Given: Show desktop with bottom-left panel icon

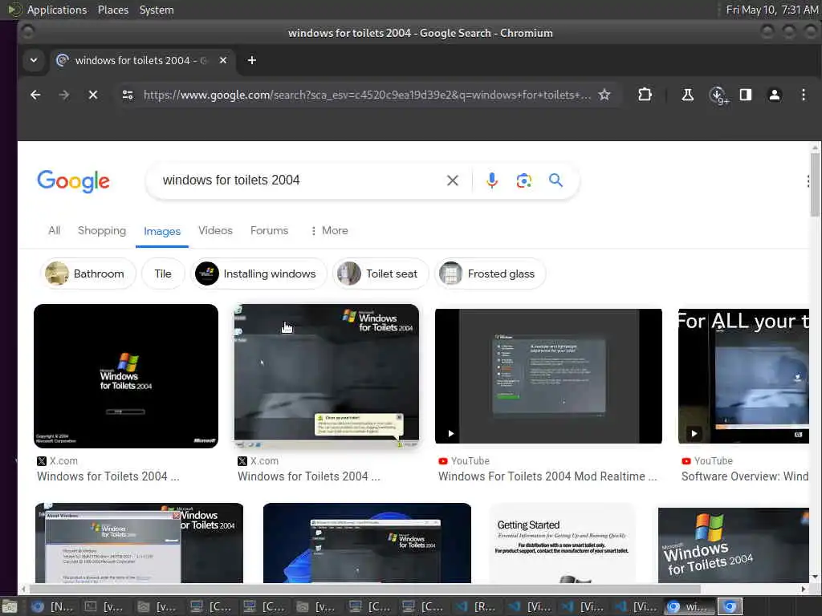Looking at the screenshot, I should click(10, 606).
